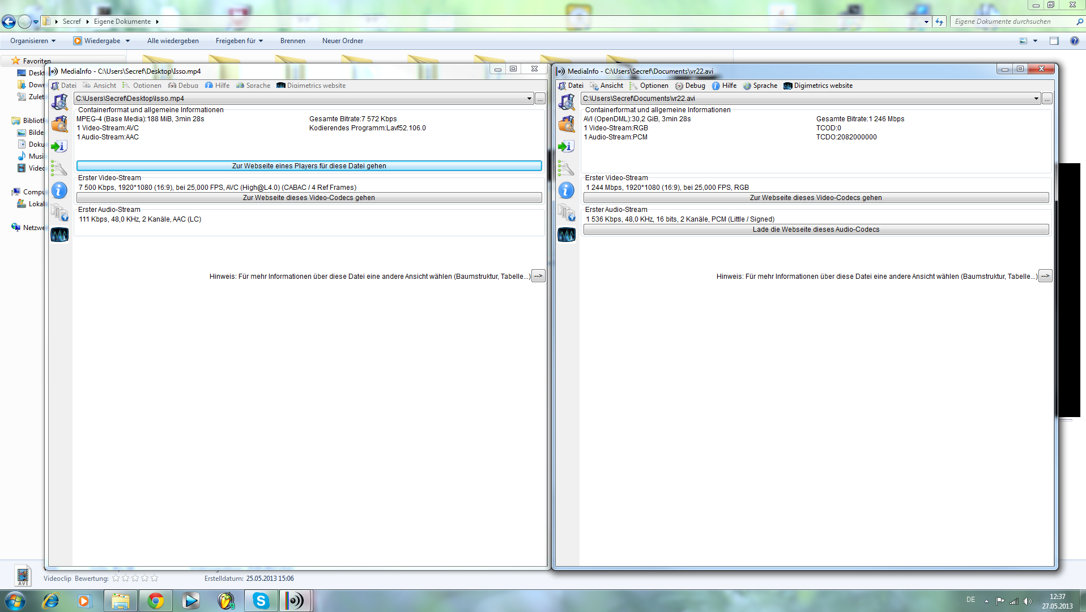
Task: Click the waveform icon in Isso.mp4 sidebar
Action: [59, 235]
